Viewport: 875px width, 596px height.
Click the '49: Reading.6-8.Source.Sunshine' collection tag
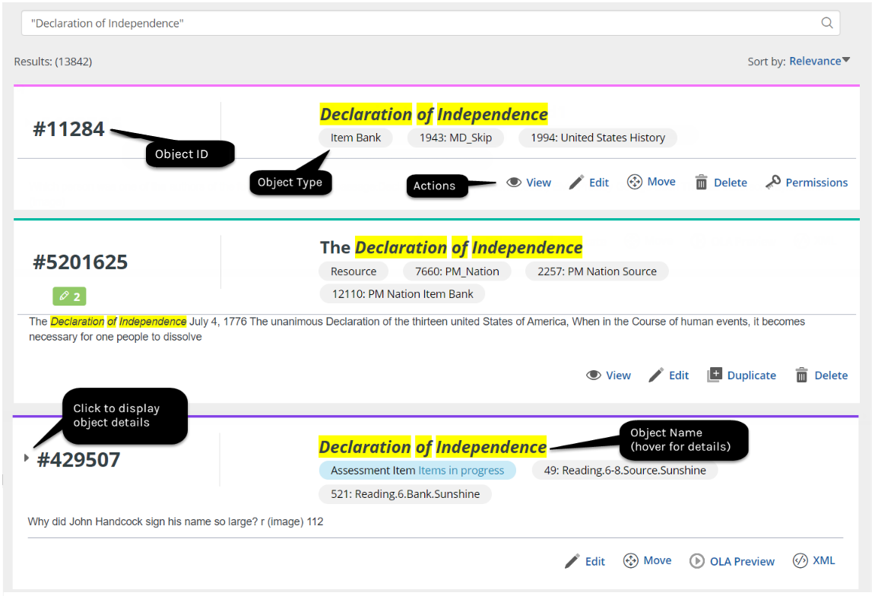624,470
